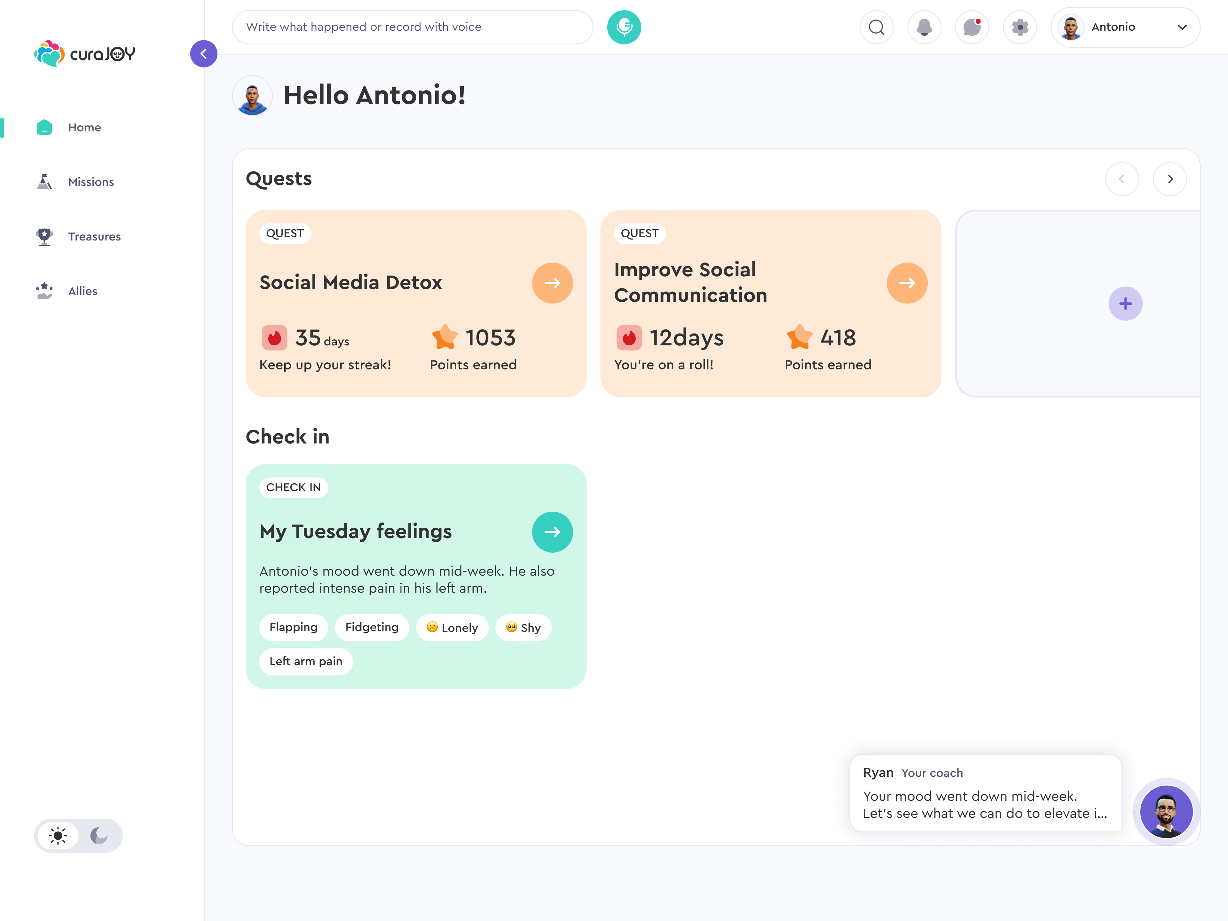The height and width of the screenshot is (921, 1228).
Task: Click the My Tuesday feelings title
Action: [x=355, y=532]
